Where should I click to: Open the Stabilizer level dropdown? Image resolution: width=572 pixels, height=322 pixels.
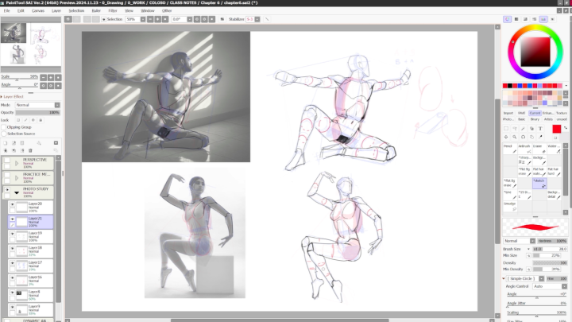coord(257,19)
